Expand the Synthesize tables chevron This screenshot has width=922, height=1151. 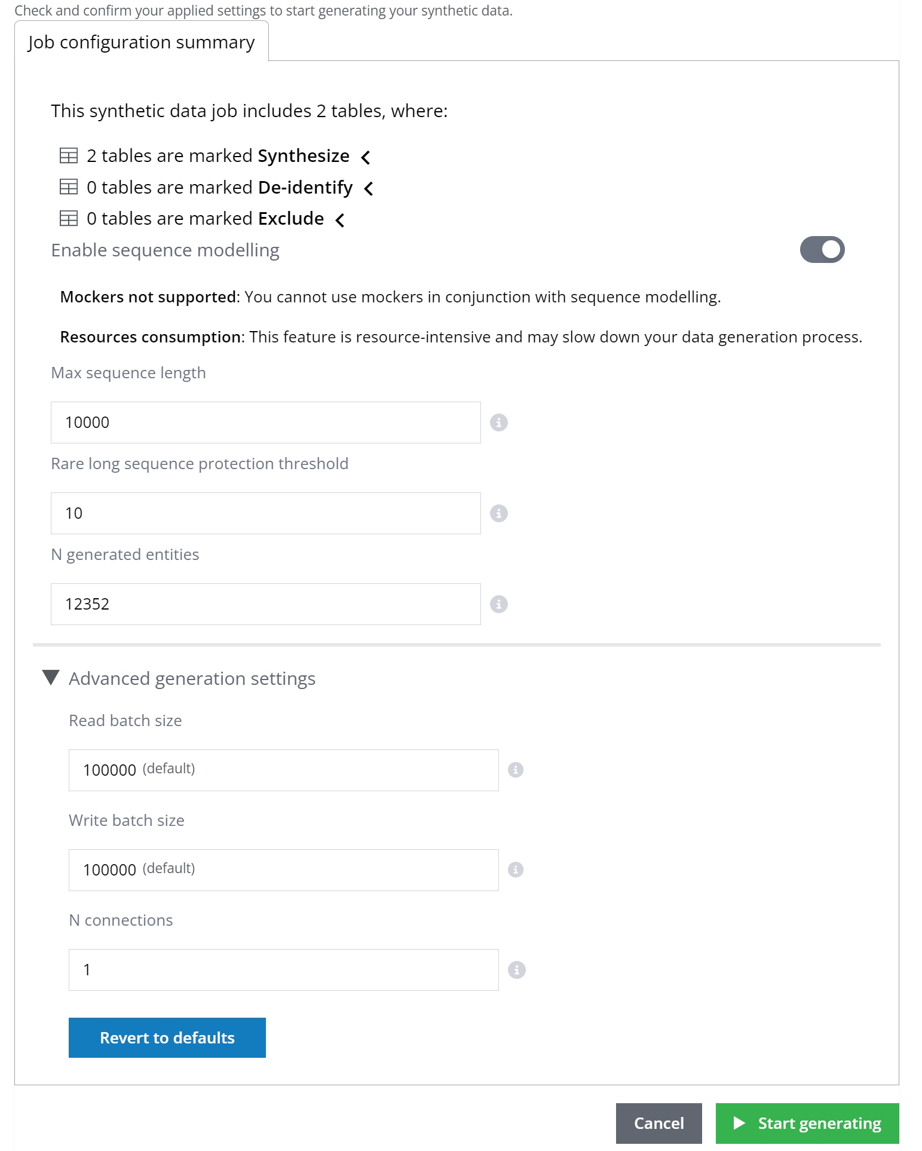(366, 157)
